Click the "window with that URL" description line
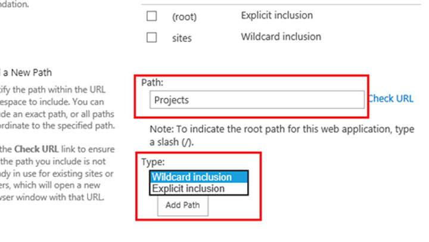Image resolution: width=429 pixels, height=242 pixels. click(x=54, y=196)
